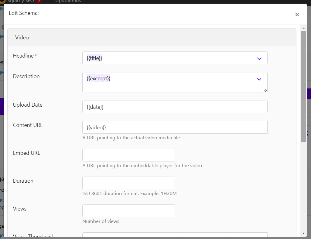Focus the Embed URL input field
Image resolution: width=311 pixels, height=239 pixels.
[128, 155]
